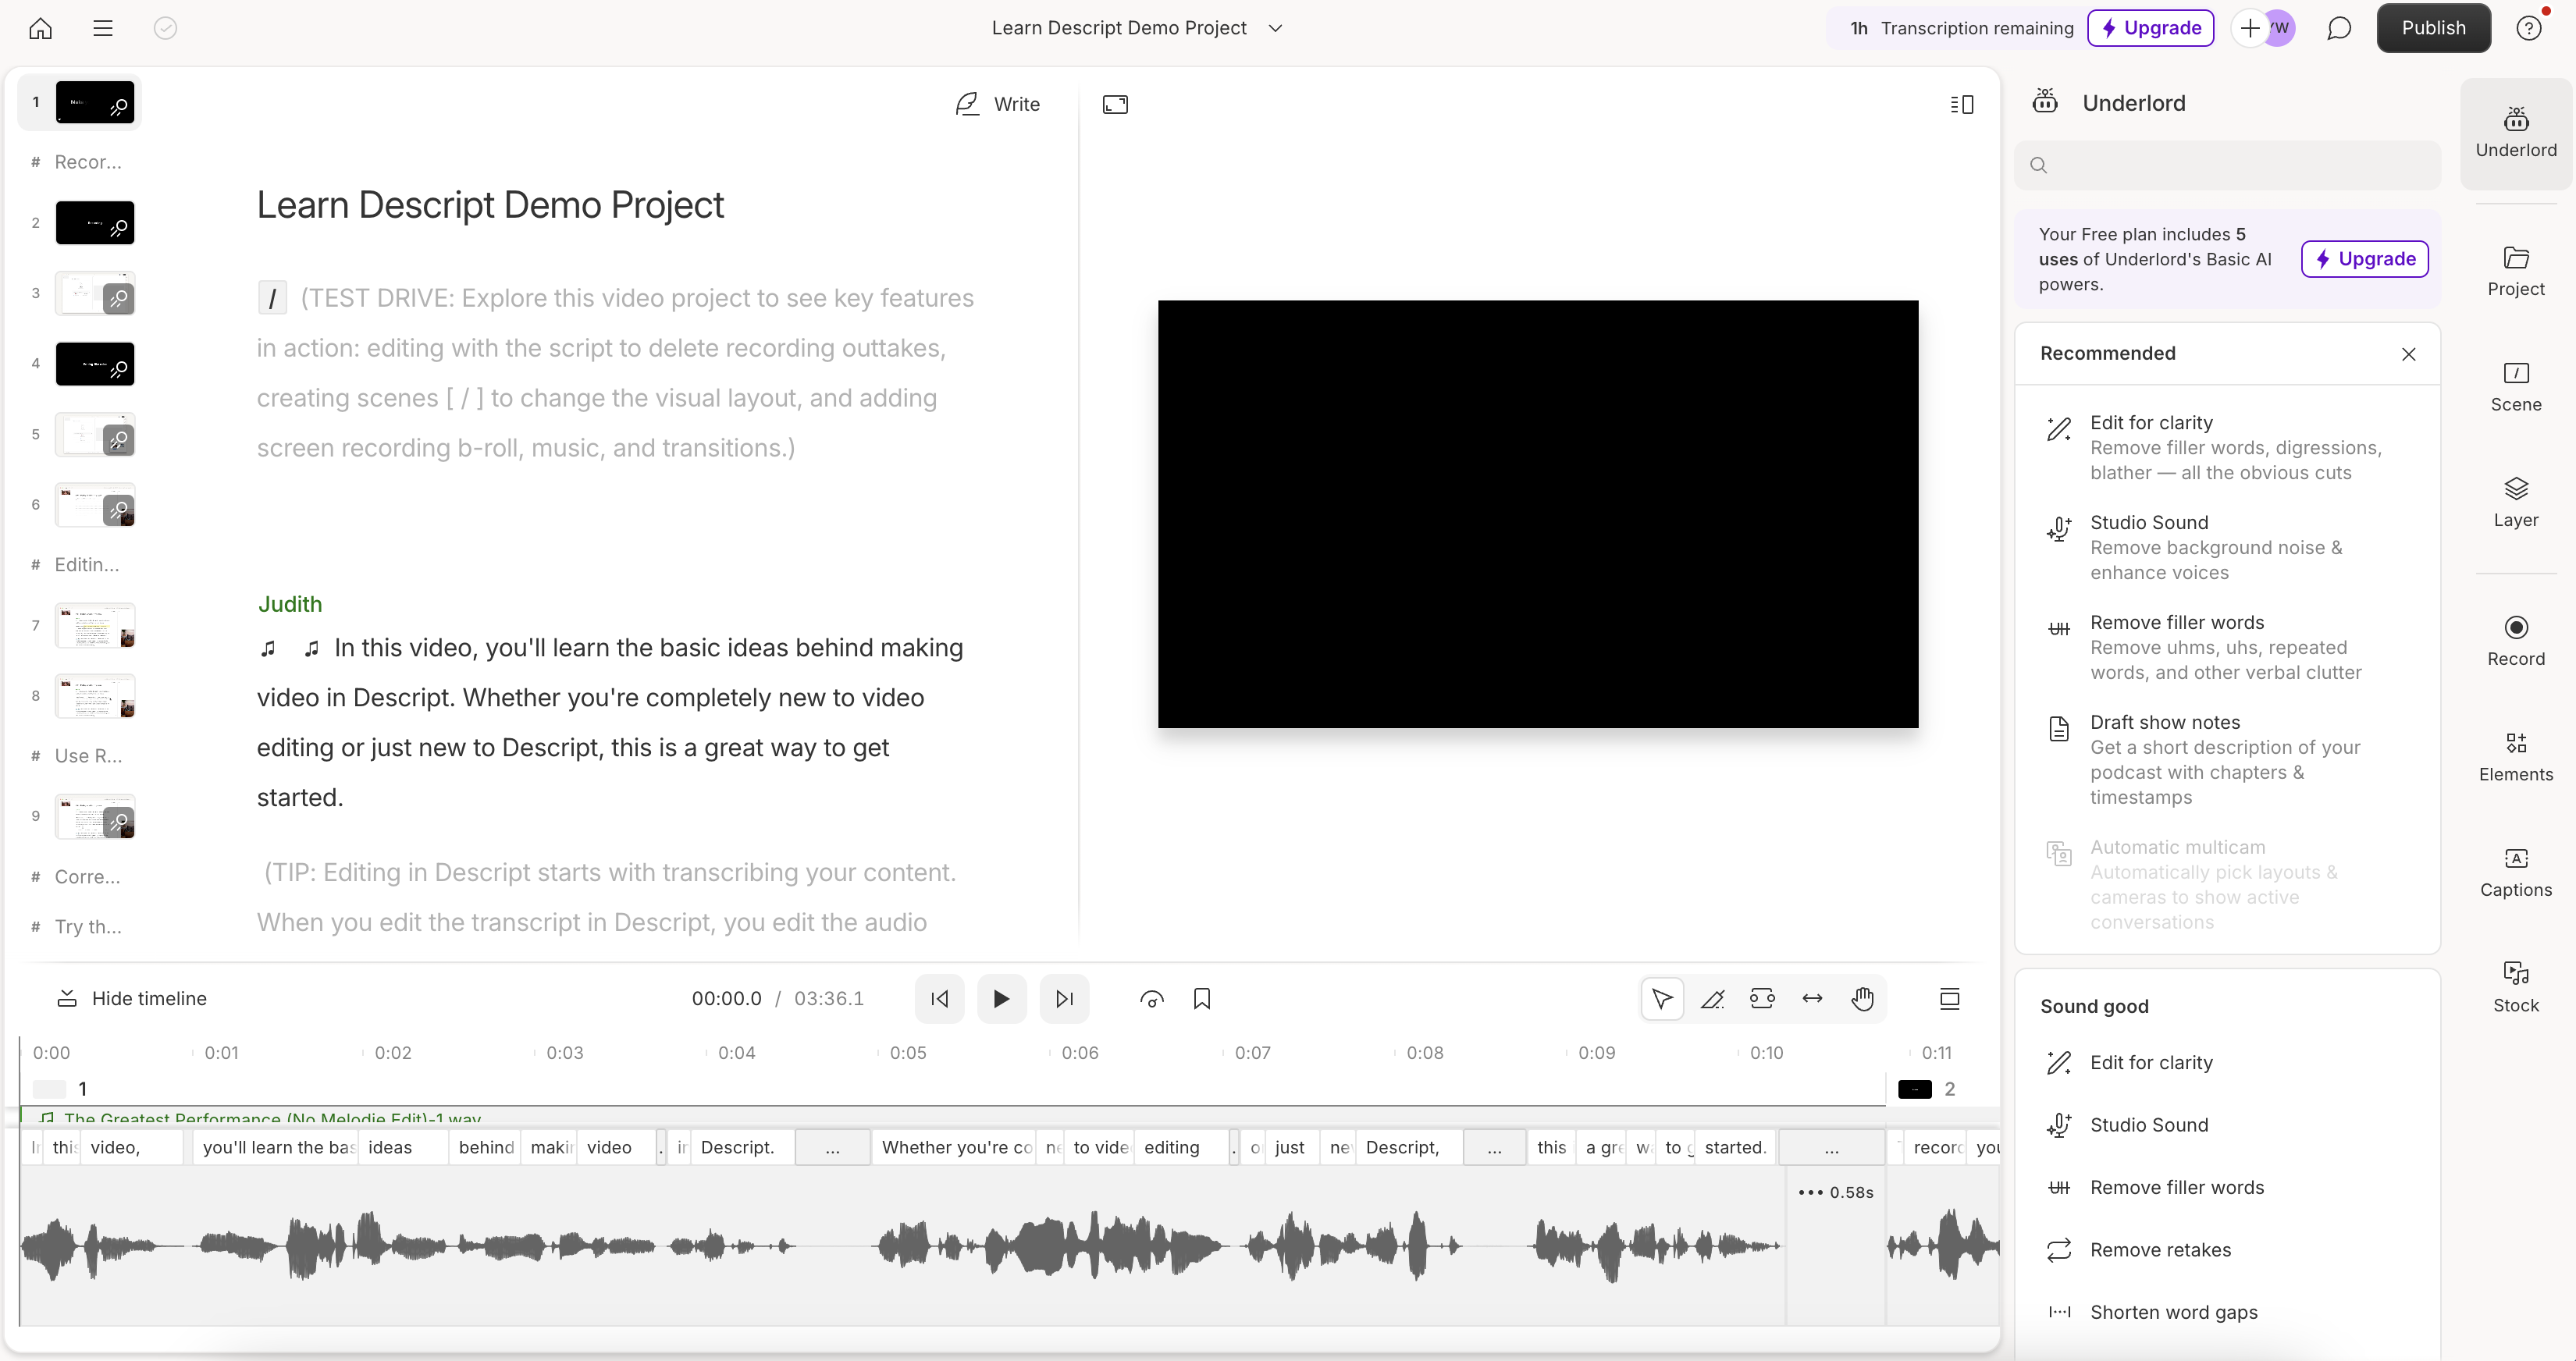The height and width of the screenshot is (1361, 2576).
Task: Select the arrow selection tool
Action: (1662, 998)
